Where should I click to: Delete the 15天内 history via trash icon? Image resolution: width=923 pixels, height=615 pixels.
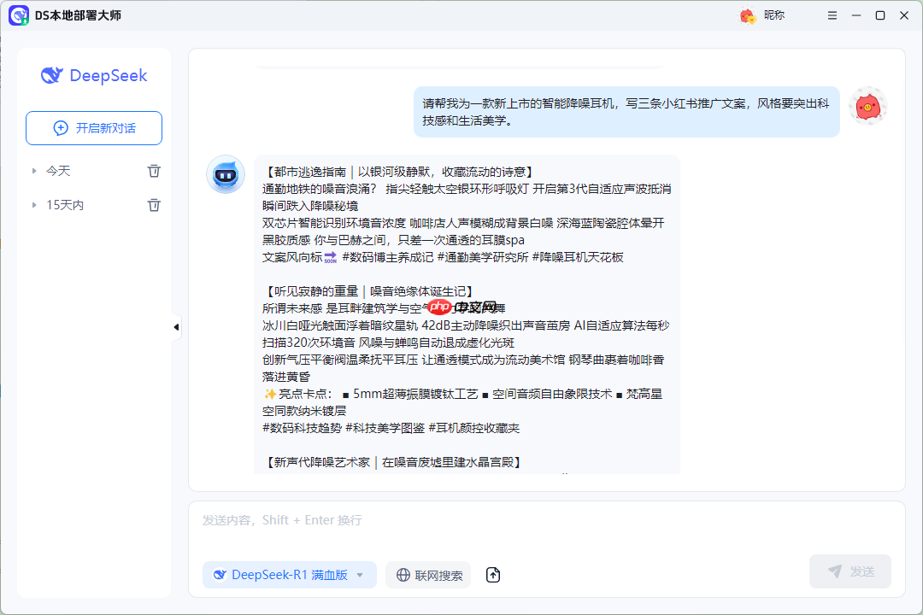coord(154,204)
